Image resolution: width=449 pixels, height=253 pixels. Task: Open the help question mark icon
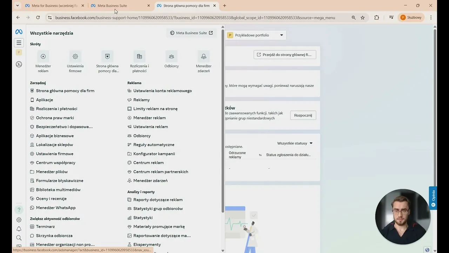coord(19,210)
